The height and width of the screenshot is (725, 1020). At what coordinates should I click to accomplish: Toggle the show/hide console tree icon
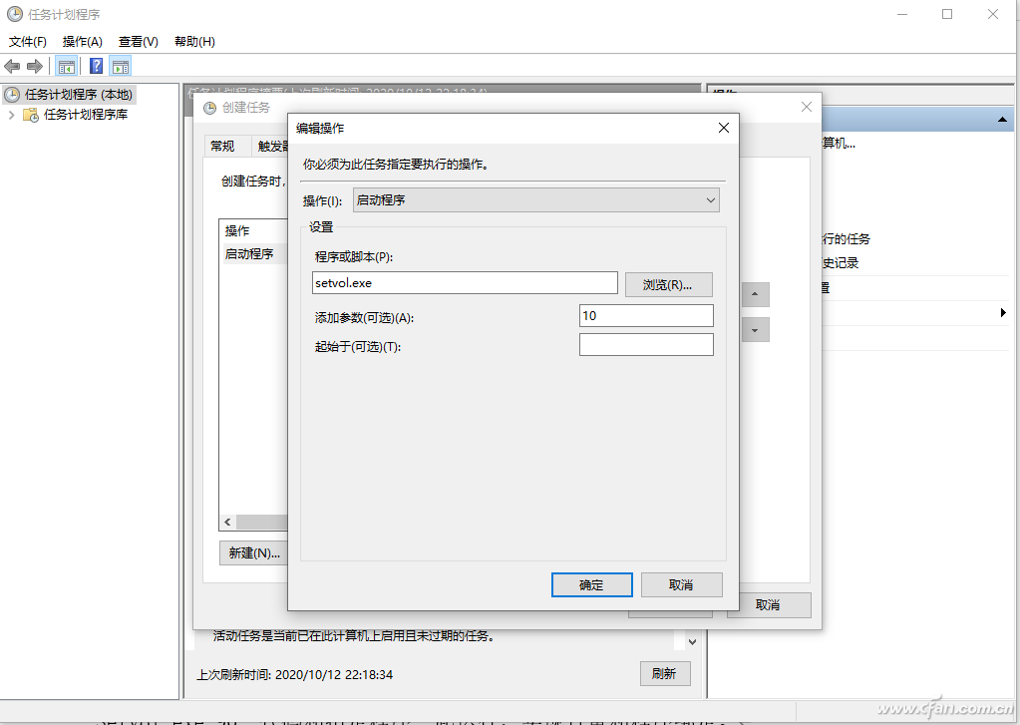pyautogui.click(x=67, y=66)
